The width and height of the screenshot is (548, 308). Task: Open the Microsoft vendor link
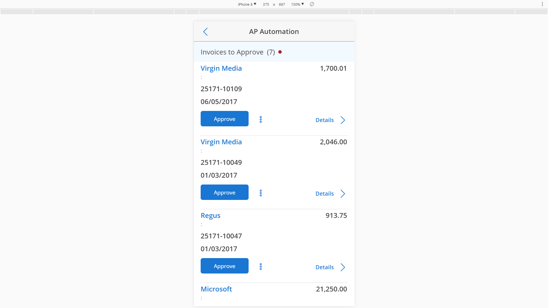point(216,289)
